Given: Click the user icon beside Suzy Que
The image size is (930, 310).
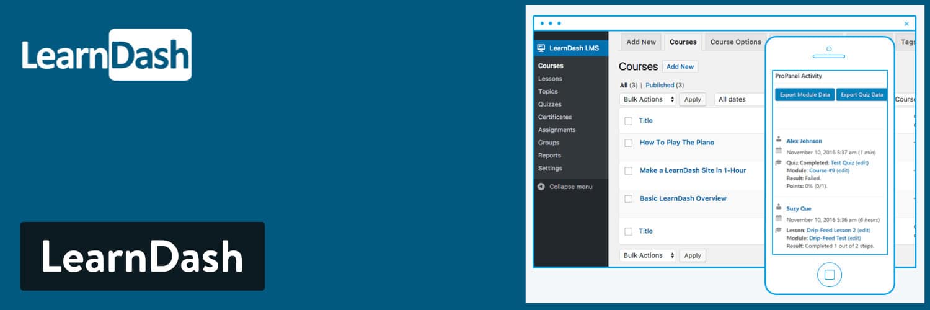Looking at the screenshot, I should click(x=779, y=207).
